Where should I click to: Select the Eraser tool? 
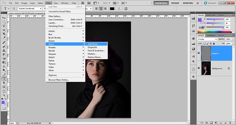click(x=4, y=59)
